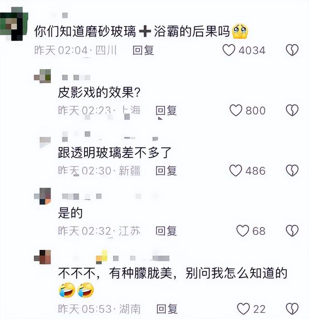Reply to the 江苏 comment 是的
This screenshot has width=309, height=319.
click(x=166, y=231)
